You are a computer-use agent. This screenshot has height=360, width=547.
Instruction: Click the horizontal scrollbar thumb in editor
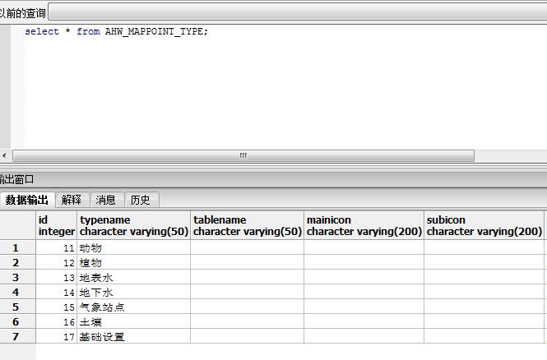[243, 155]
